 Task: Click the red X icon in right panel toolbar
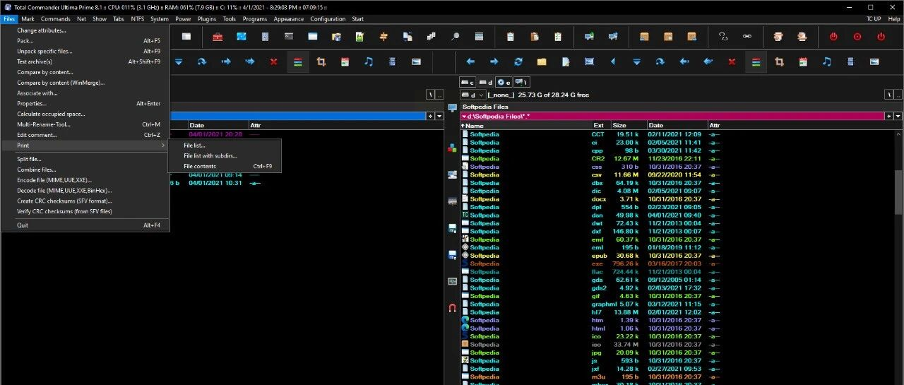coord(732,62)
